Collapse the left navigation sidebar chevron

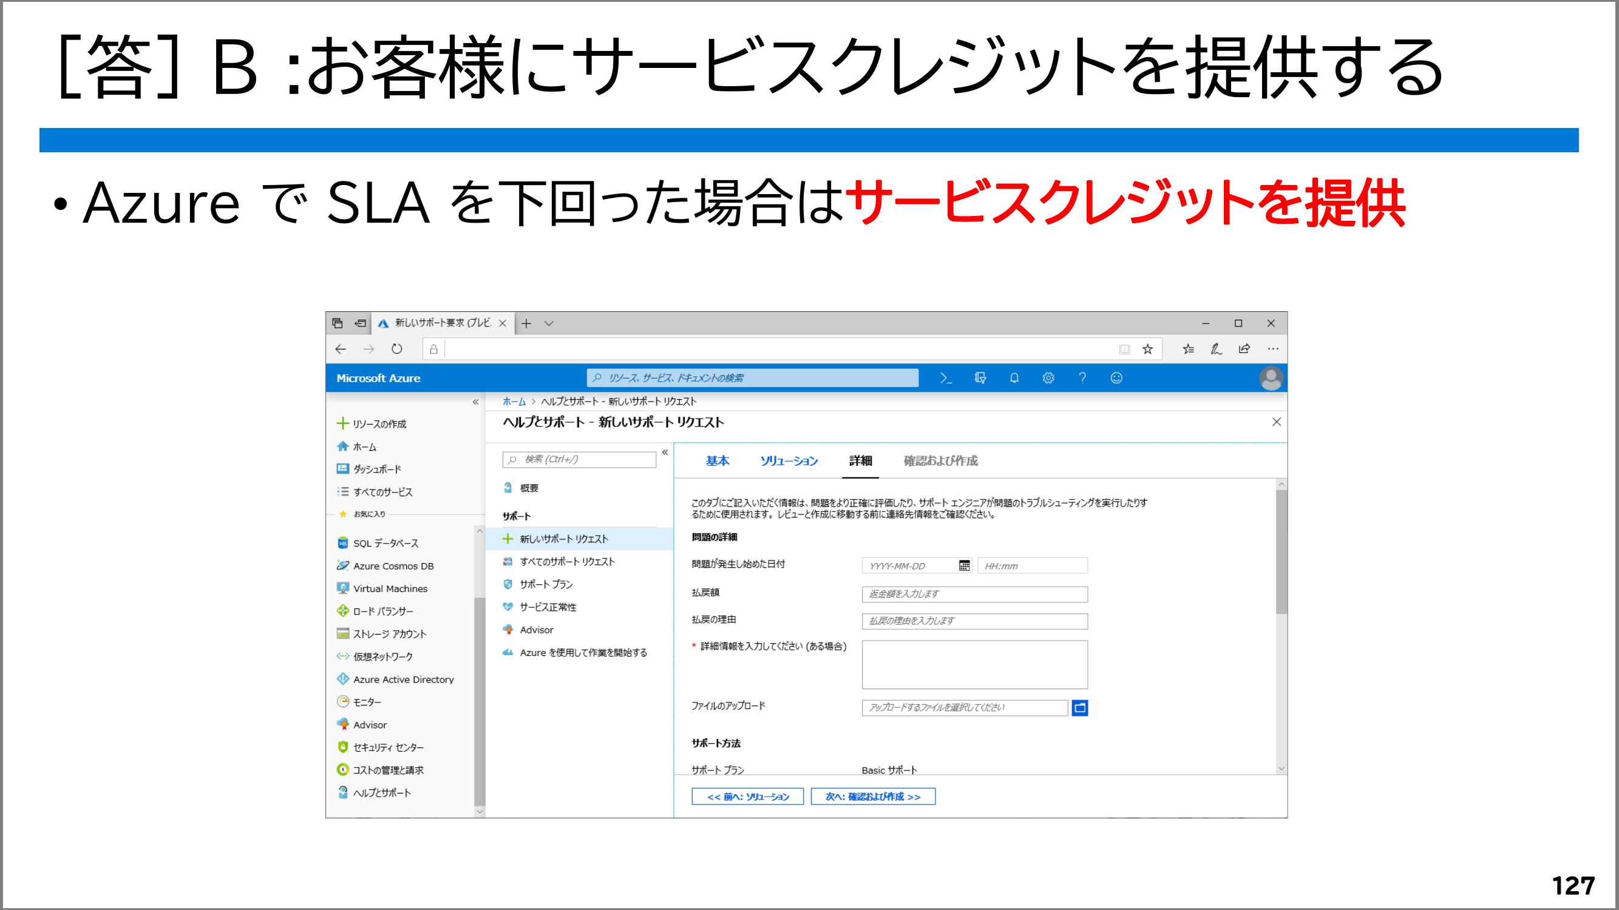pos(475,402)
